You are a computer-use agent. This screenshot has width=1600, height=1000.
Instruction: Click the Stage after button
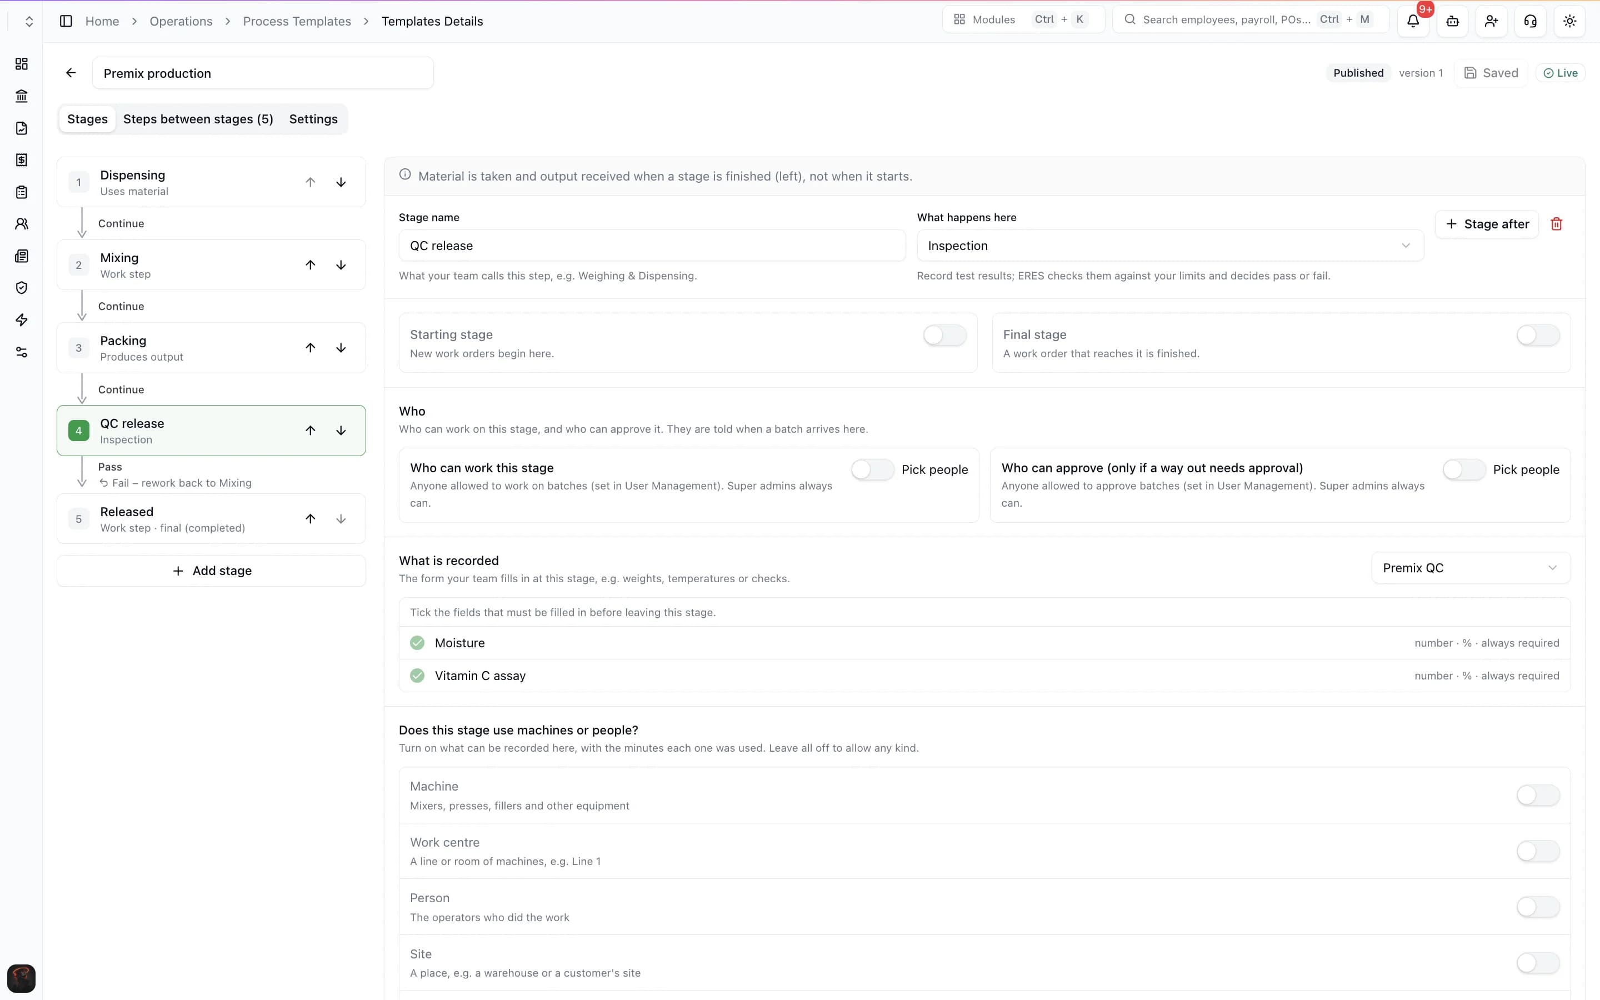tap(1486, 224)
